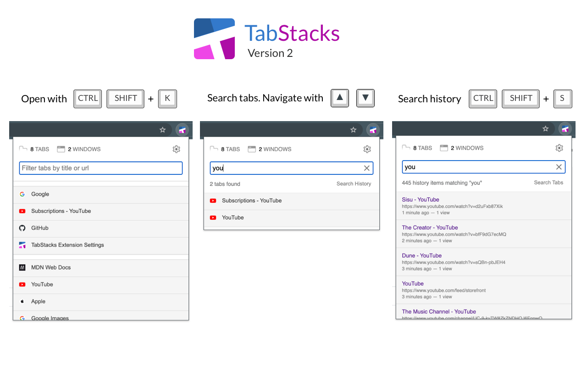Screen dimensions: 587x367
Task: Click '8 TABS' counter in left popup
Action: 34,149
